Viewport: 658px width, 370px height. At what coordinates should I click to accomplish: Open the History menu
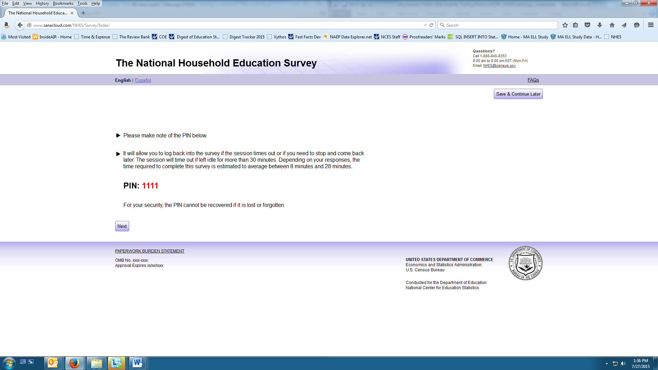42,3
